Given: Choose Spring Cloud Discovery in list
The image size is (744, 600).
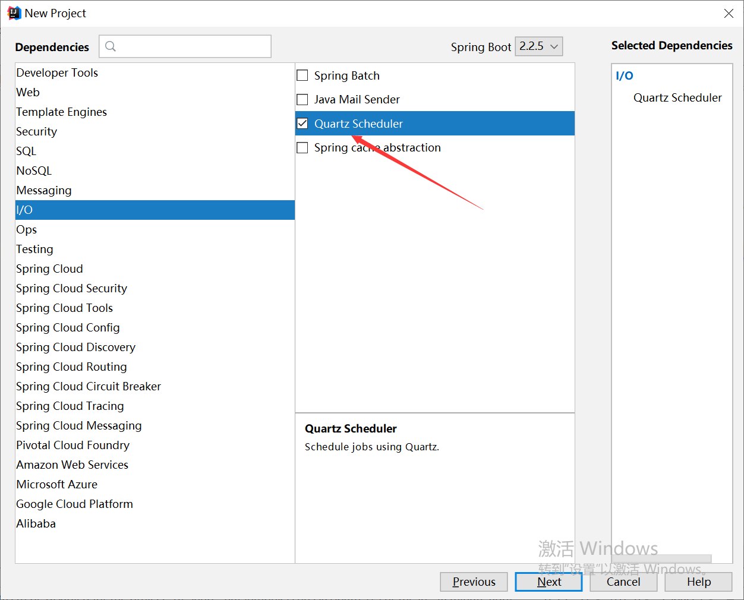Looking at the screenshot, I should (x=75, y=347).
